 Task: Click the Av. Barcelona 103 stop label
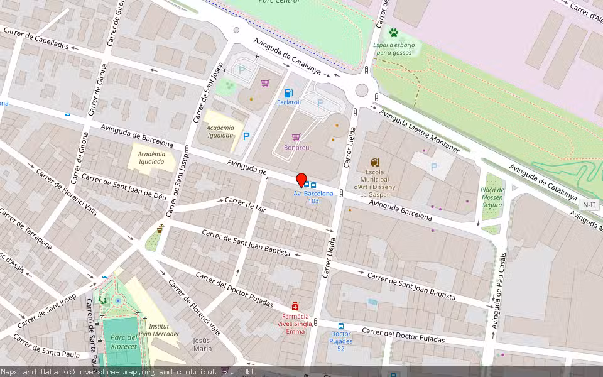tap(313, 197)
